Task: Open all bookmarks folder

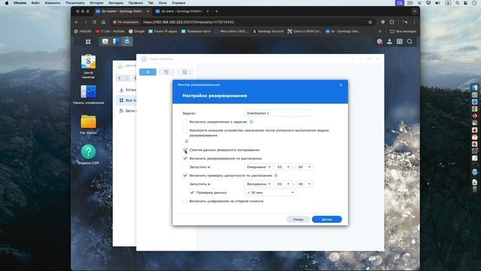Action: [403, 32]
